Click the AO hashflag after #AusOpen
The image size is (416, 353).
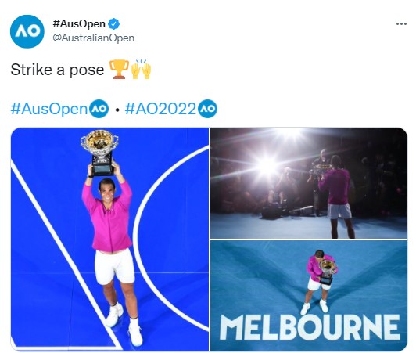coord(99,109)
